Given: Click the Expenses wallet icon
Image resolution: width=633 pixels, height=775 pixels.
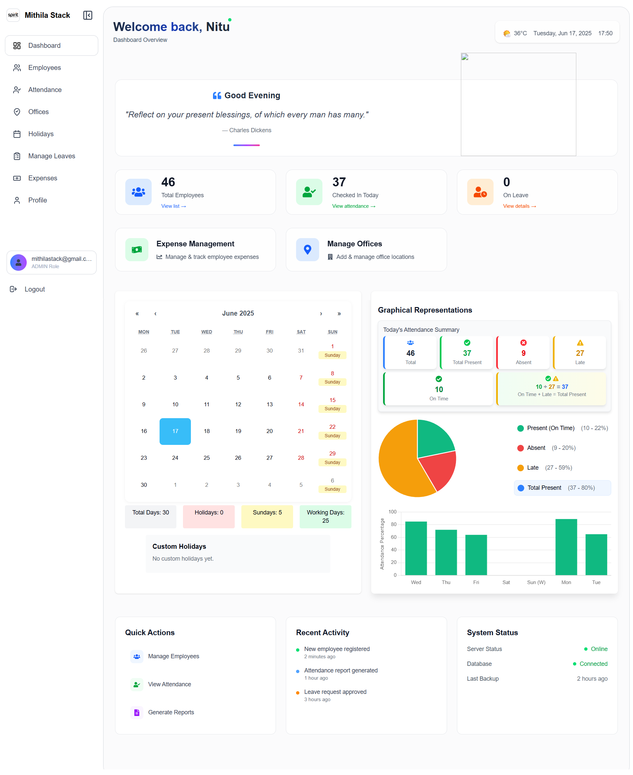Looking at the screenshot, I should click(17, 178).
